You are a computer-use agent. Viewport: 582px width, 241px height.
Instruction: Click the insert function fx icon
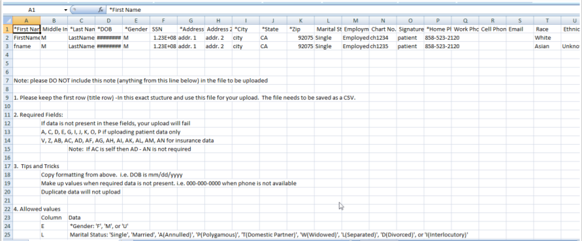(101, 10)
